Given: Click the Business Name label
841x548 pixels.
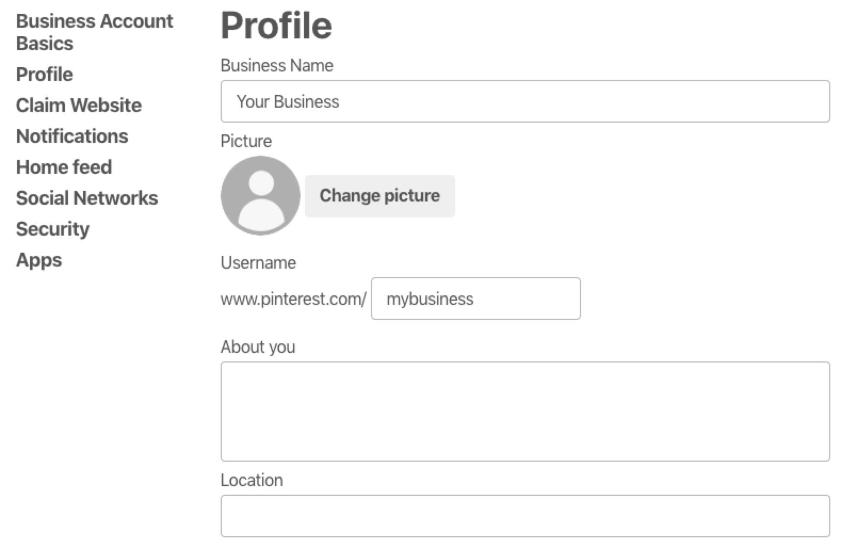Looking at the screenshot, I should point(277,66).
